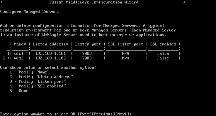The image size is (216, 116).
Task: Click SSL enabled false value for wls1
Action: click(163, 53)
